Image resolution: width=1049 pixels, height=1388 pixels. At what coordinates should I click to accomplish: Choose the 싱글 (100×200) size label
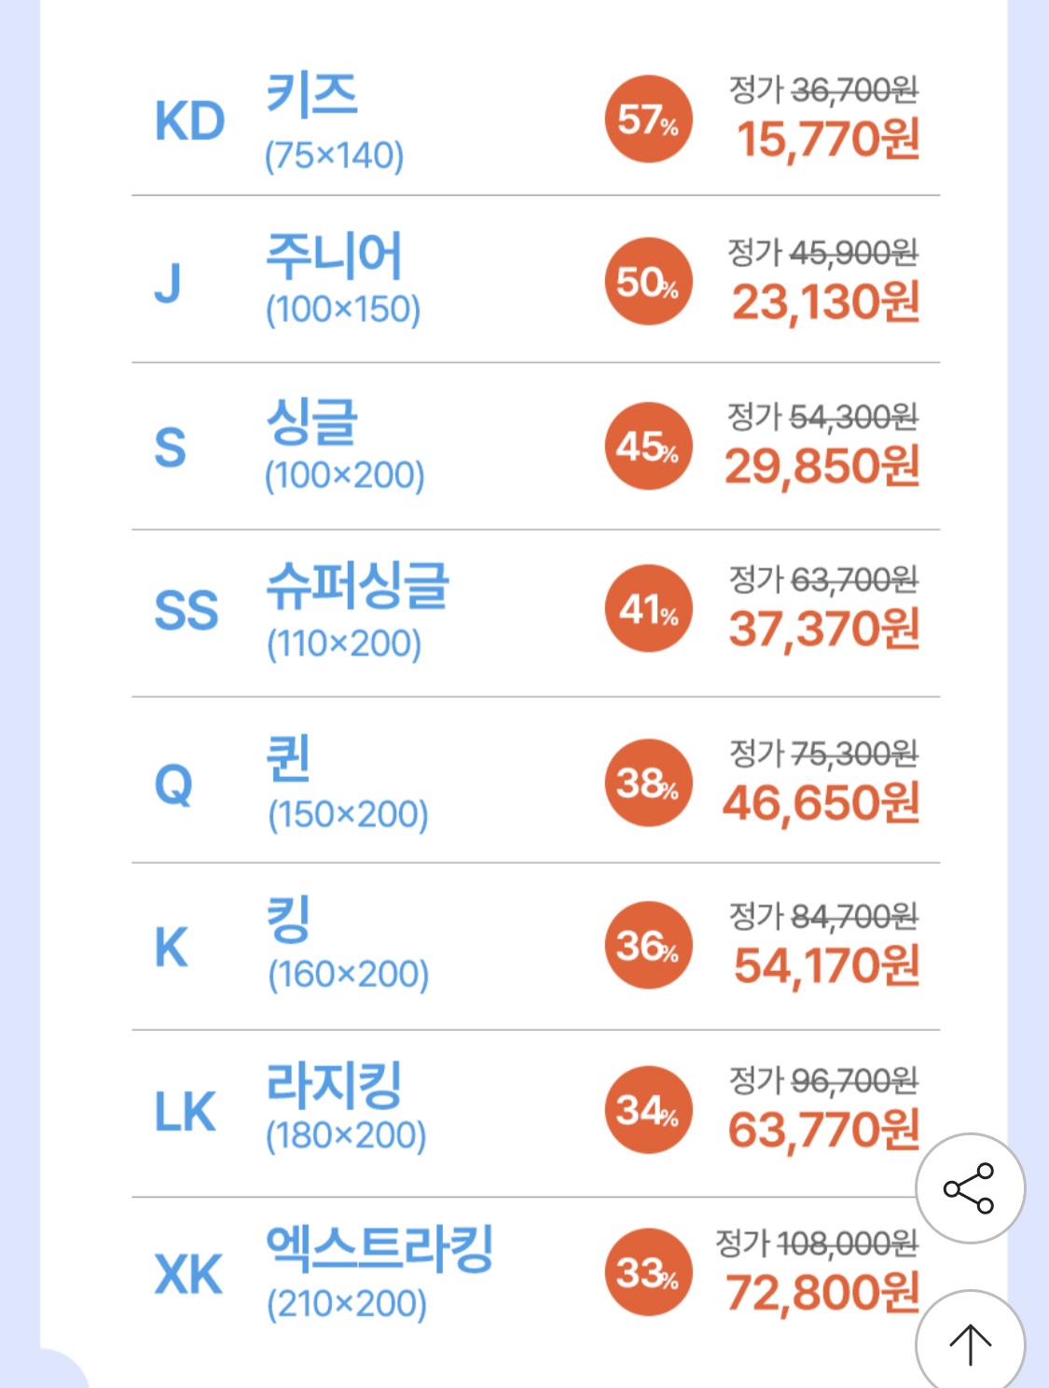click(345, 446)
